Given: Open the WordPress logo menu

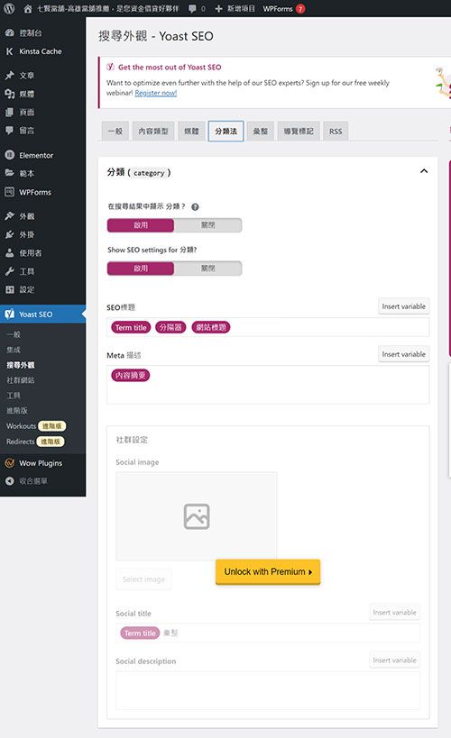Looking at the screenshot, I should pyautogui.click(x=9, y=8).
